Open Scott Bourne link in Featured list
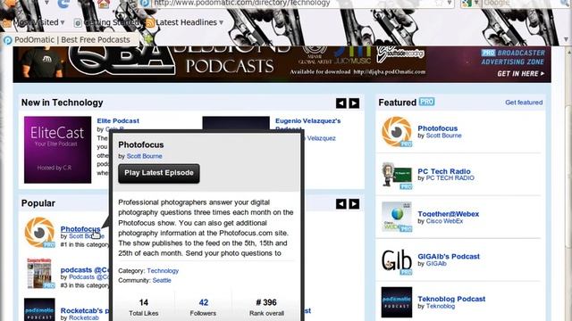Viewport: 572px width, 321px height. [x=443, y=136]
